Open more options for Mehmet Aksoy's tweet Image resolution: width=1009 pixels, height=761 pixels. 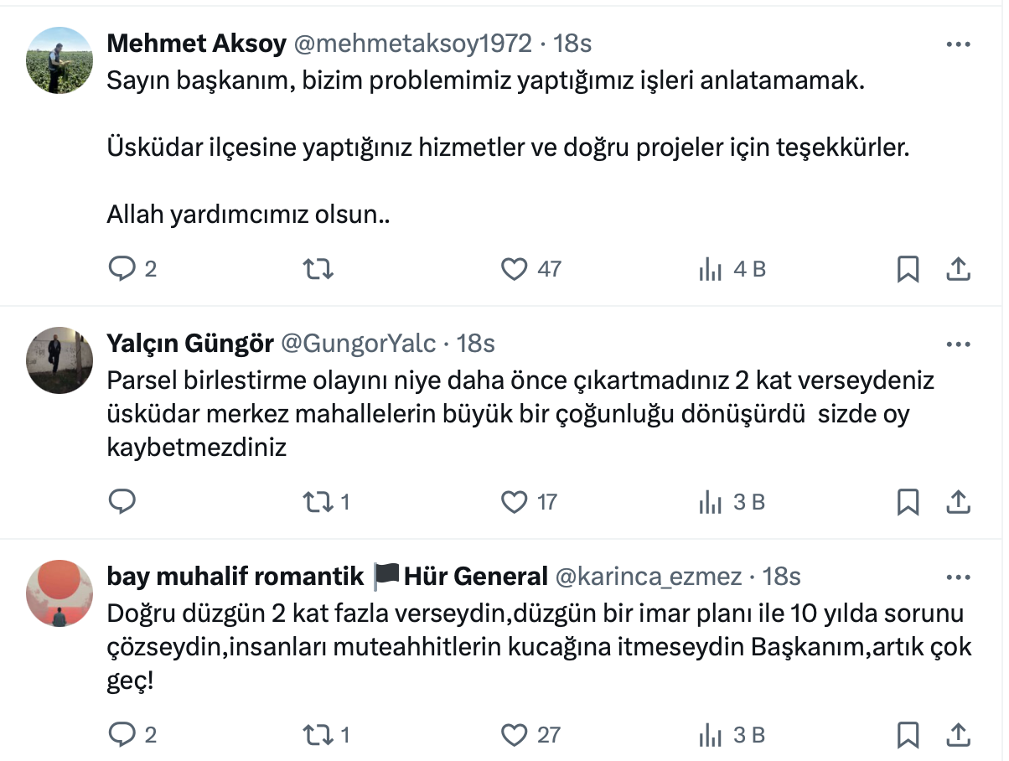[958, 44]
